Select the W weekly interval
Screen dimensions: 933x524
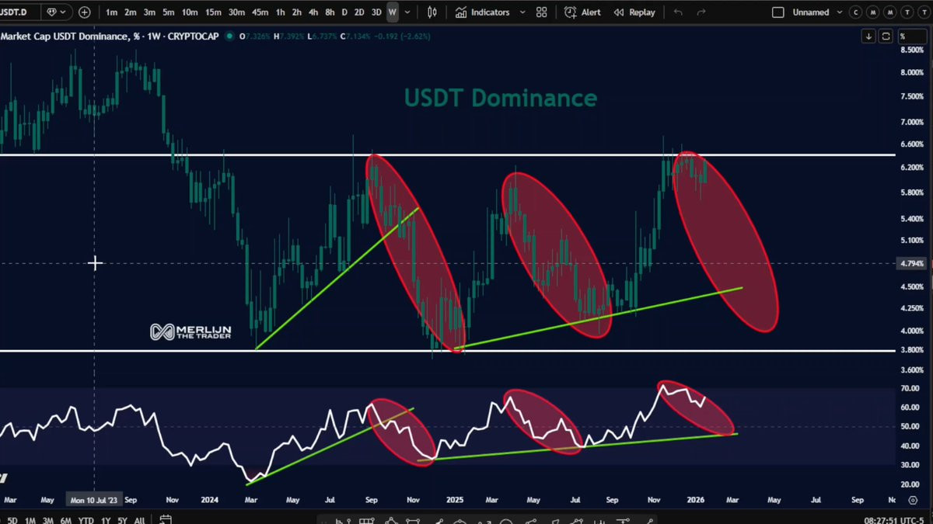(393, 12)
